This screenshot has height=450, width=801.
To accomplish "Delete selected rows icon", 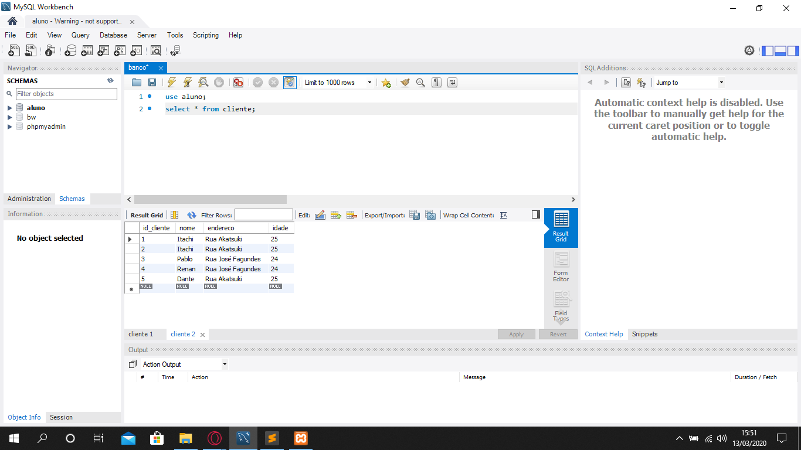I will [352, 215].
